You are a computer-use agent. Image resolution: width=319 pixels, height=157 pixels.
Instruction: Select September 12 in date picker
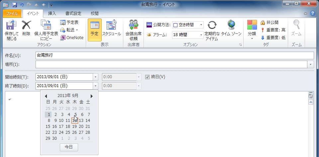click(75, 121)
